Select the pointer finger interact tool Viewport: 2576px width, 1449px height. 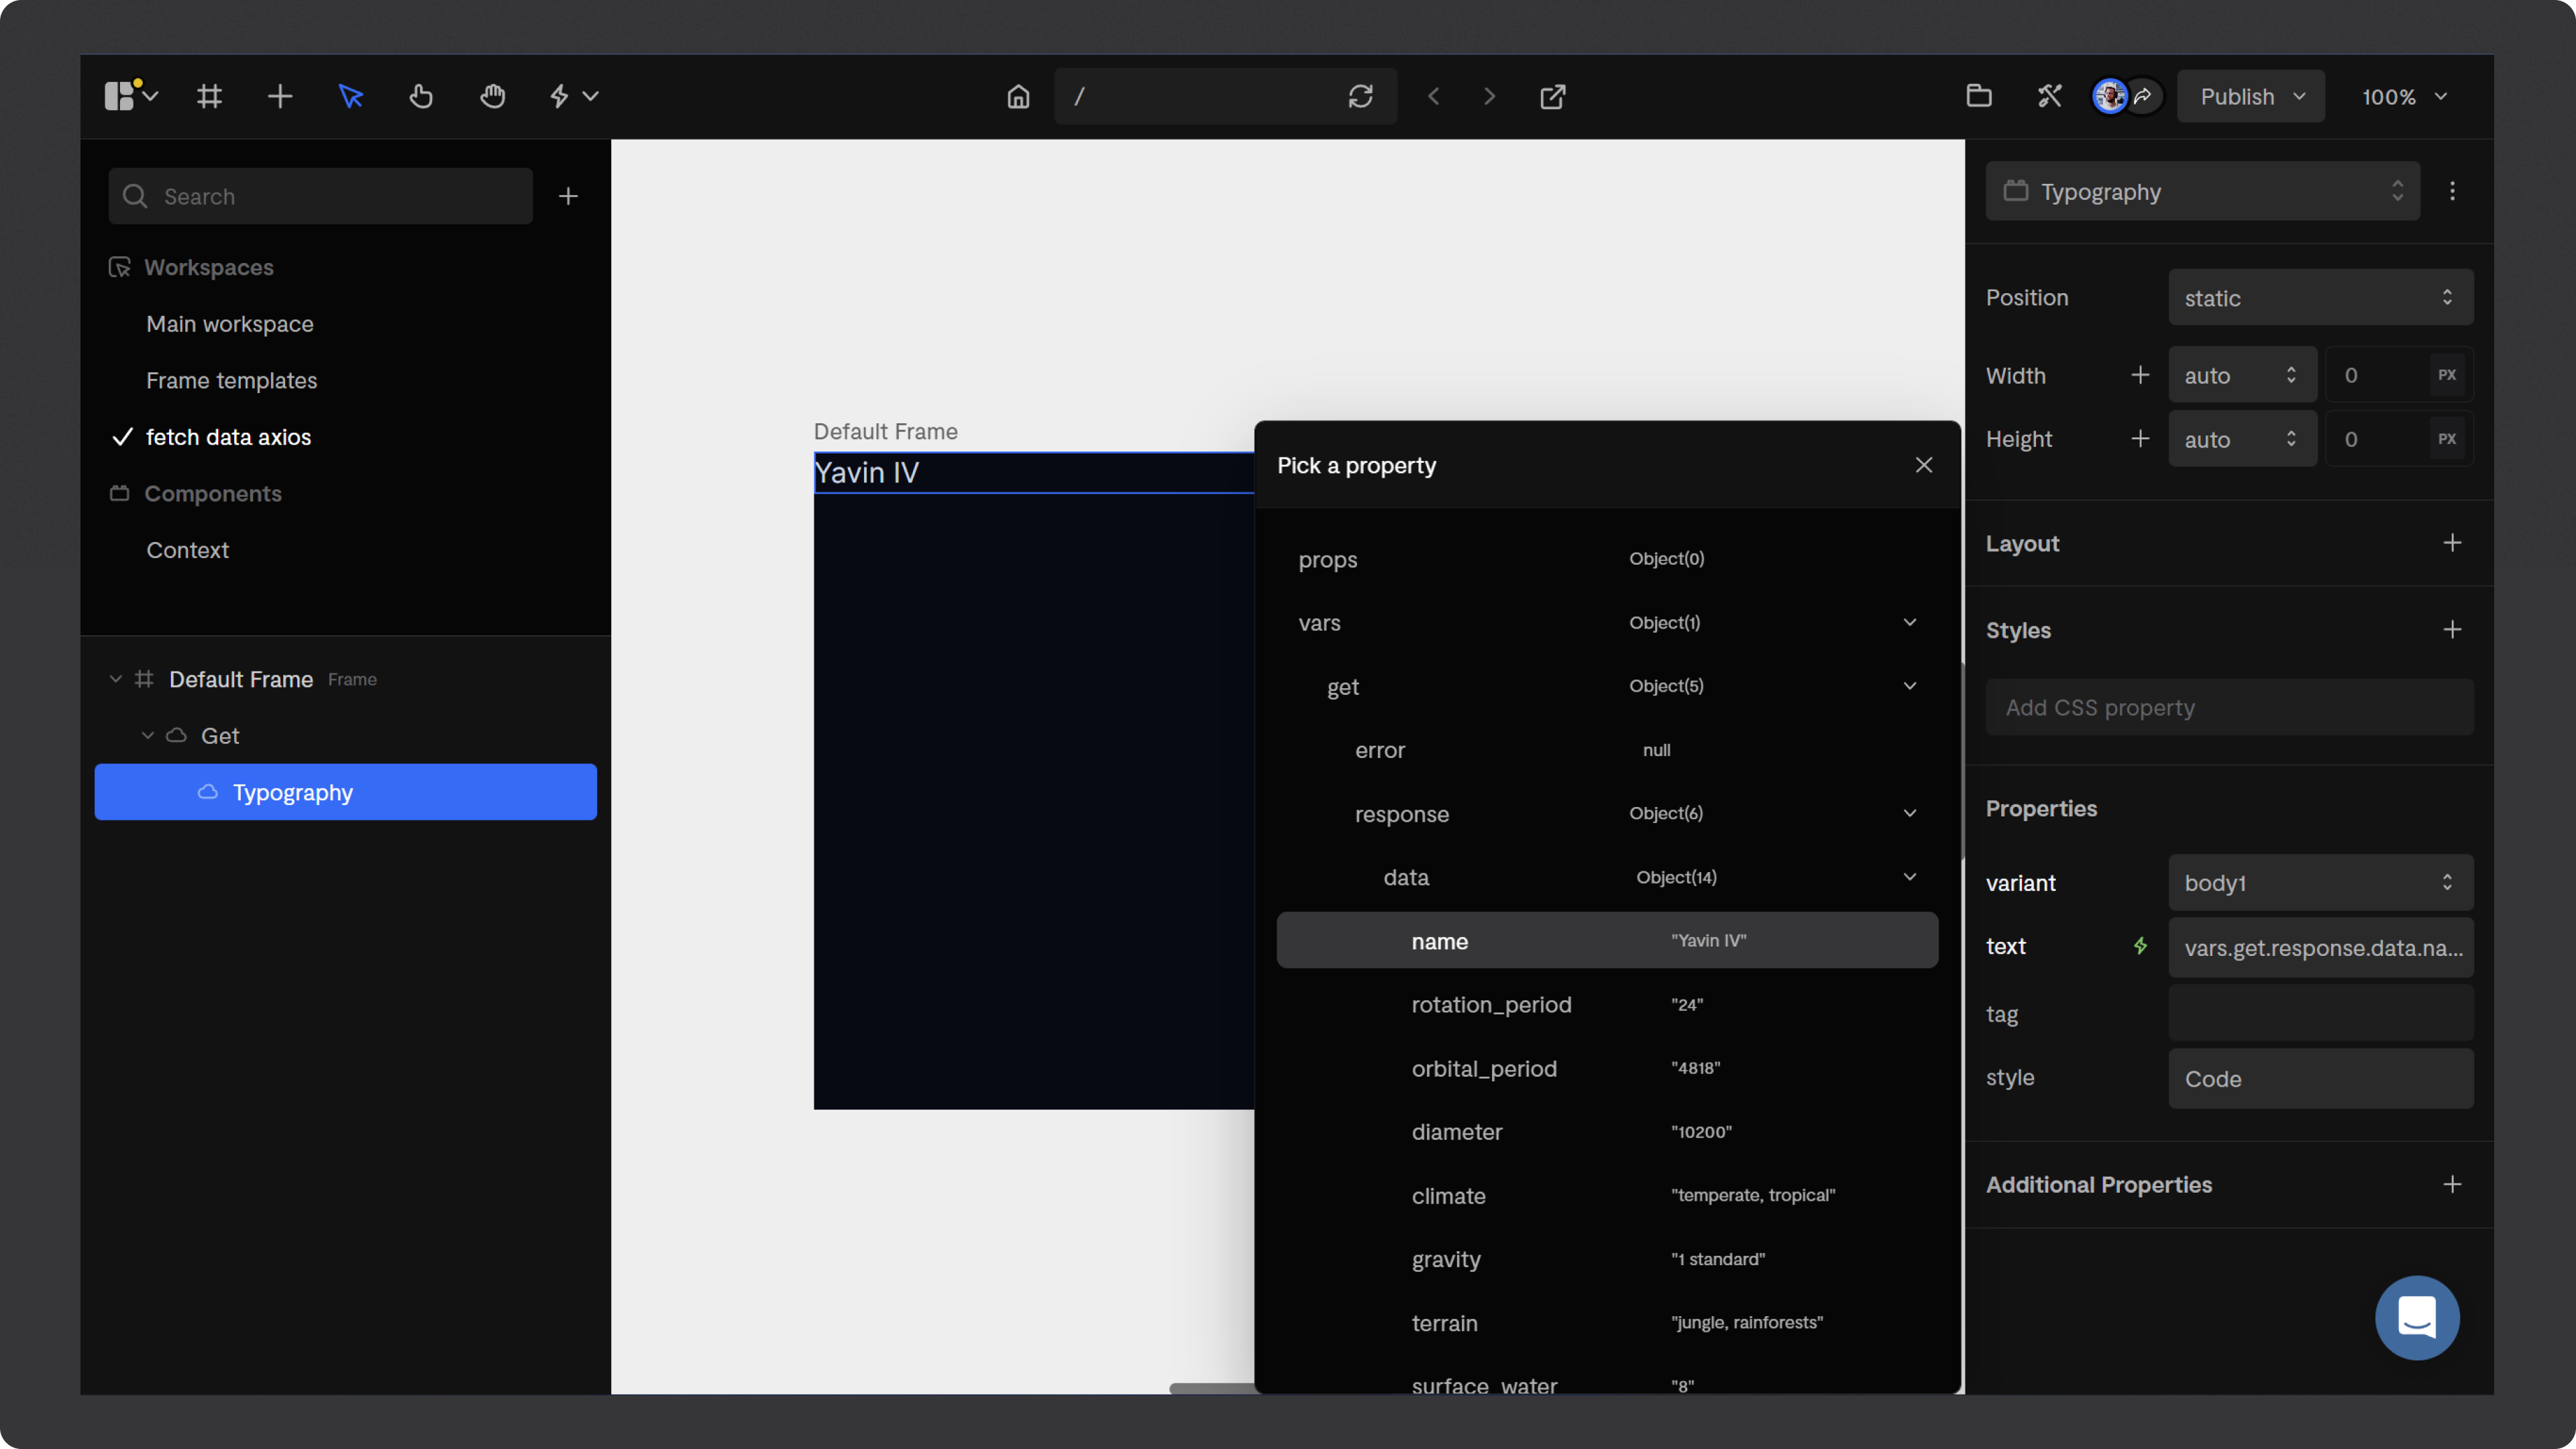click(421, 97)
